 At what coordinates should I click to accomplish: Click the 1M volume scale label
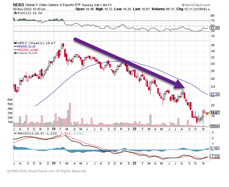[x=10, y=122]
